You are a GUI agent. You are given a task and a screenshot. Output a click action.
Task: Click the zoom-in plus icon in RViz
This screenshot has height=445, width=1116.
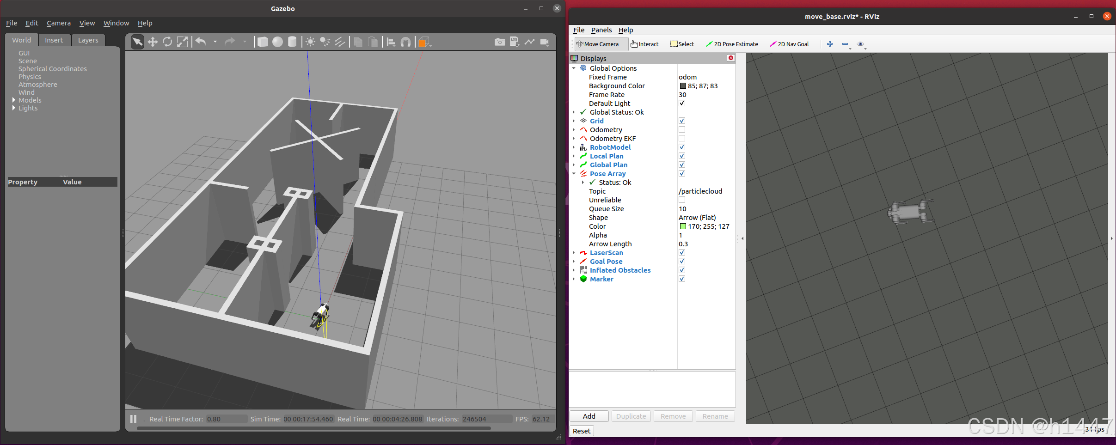[x=830, y=44]
